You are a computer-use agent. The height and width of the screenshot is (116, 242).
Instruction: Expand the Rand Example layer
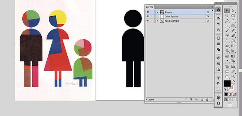pos(157,21)
